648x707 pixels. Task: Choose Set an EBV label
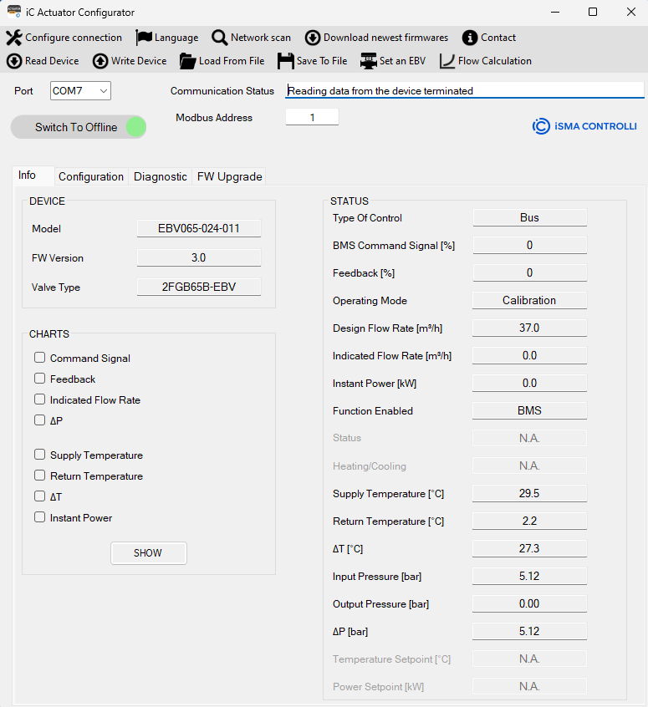(x=402, y=61)
